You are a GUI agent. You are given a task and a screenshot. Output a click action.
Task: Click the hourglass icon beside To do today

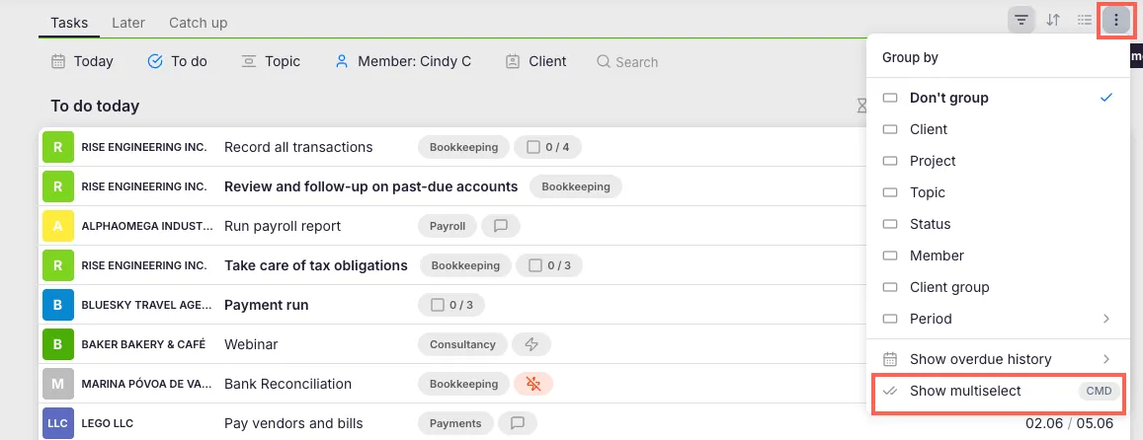coord(860,107)
